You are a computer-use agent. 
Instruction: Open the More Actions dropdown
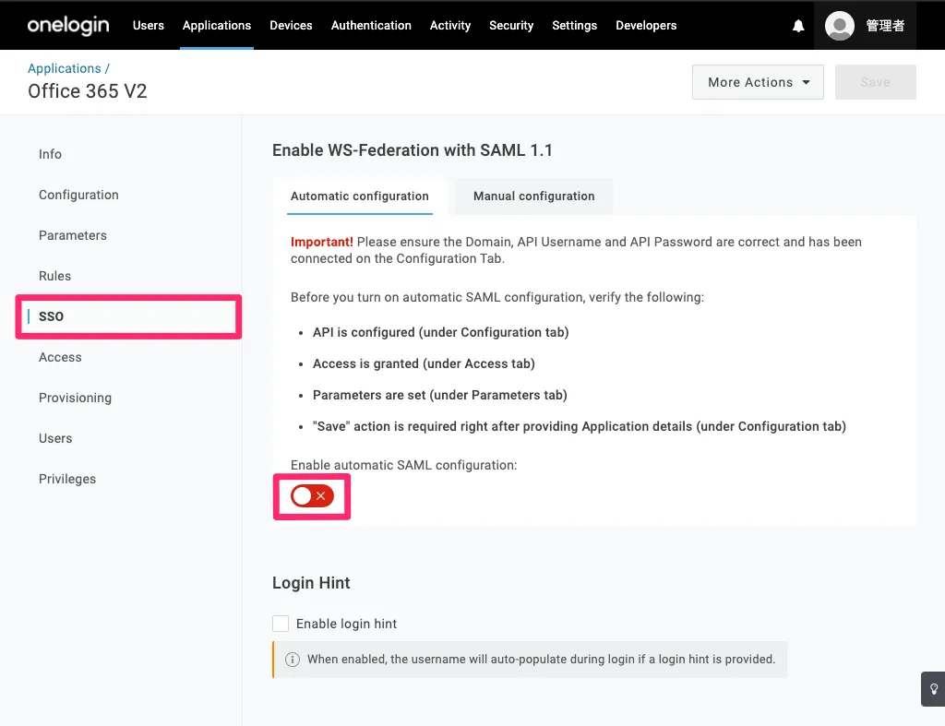(758, 82)
